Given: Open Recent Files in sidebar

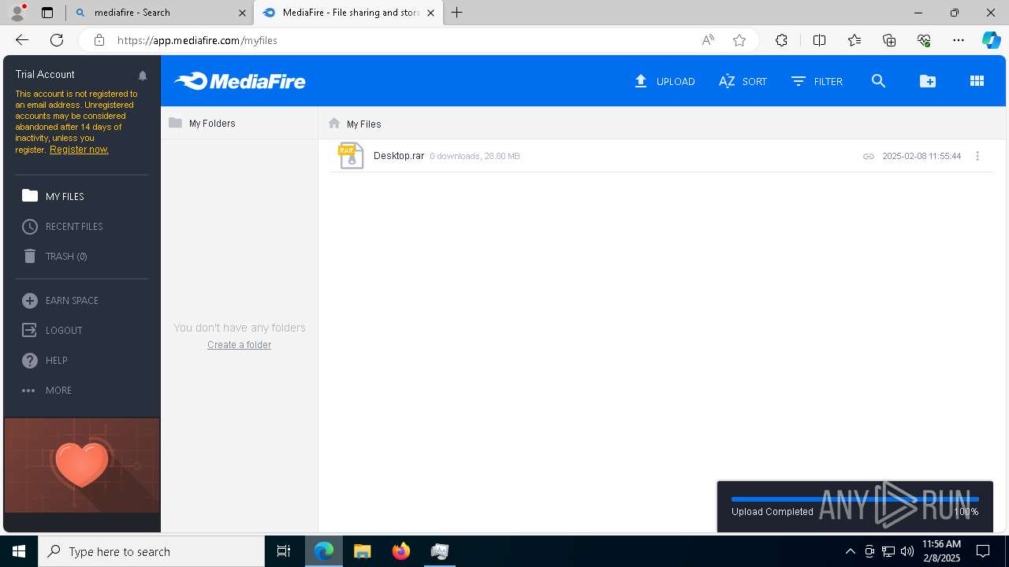Looking at the screenshot, I should pyautogui.click(x=63, y=227).
